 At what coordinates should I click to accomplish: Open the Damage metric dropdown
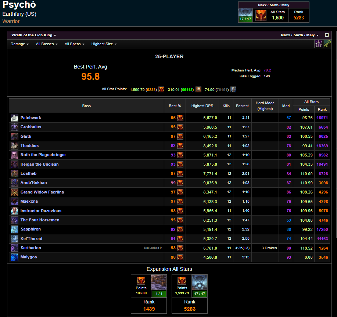point(20,44)
